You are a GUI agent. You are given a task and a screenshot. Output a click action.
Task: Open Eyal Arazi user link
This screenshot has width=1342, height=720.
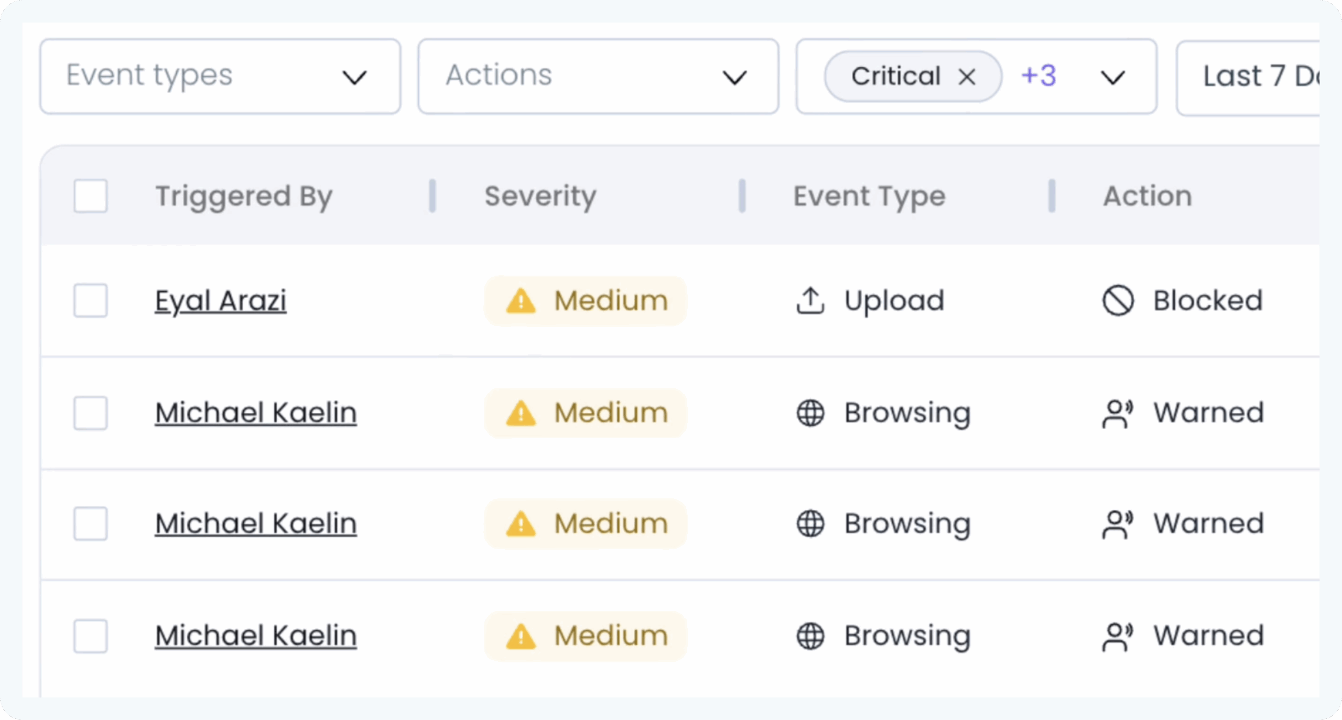(x=221, y=301)
